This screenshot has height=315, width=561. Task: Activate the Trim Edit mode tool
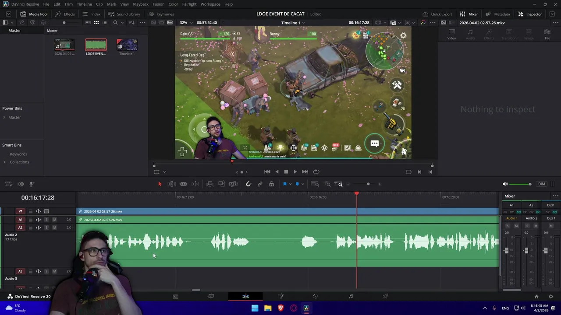pos(172,184)
